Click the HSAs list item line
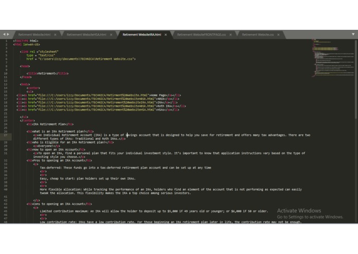Viewport: 358px width, 254px height. 98,110
